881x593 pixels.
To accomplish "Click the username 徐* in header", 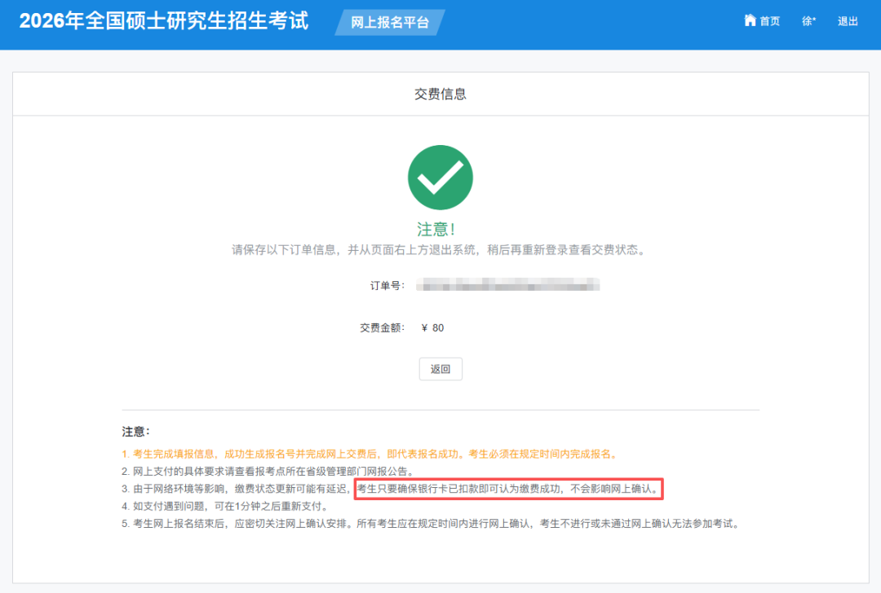I will [x=808, y=21].
